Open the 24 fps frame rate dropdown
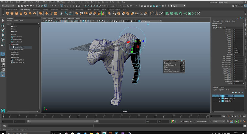247x134 pixels. [x=219, y=121]
